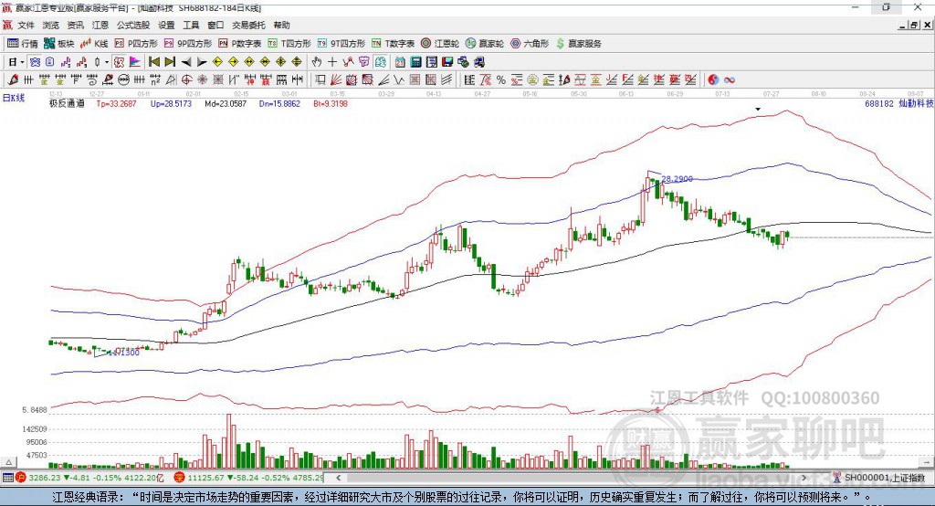Click the save floppy disk icon
Image resolution: width=935 pixels, height=506 pixels.
coord(447,62)
